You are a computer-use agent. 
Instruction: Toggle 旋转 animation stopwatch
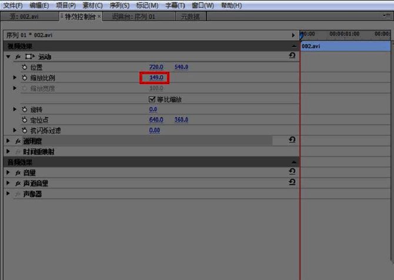pos(24,109)
